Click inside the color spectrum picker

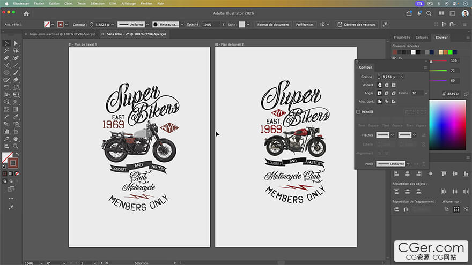(x=447, y=125)
